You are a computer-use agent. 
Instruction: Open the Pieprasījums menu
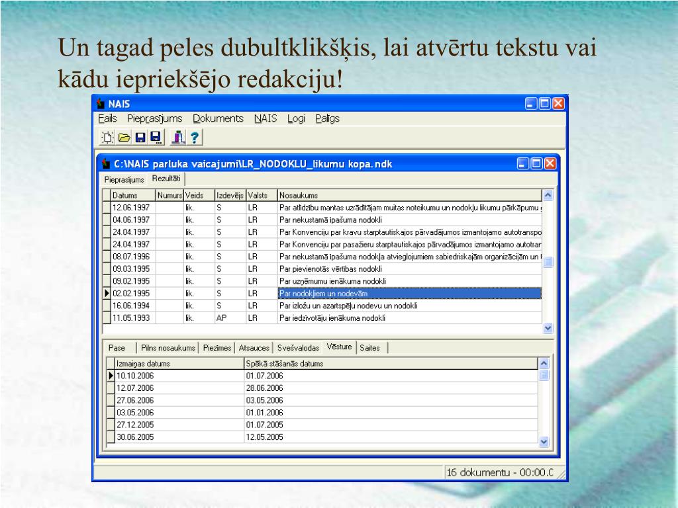point(154,118)
